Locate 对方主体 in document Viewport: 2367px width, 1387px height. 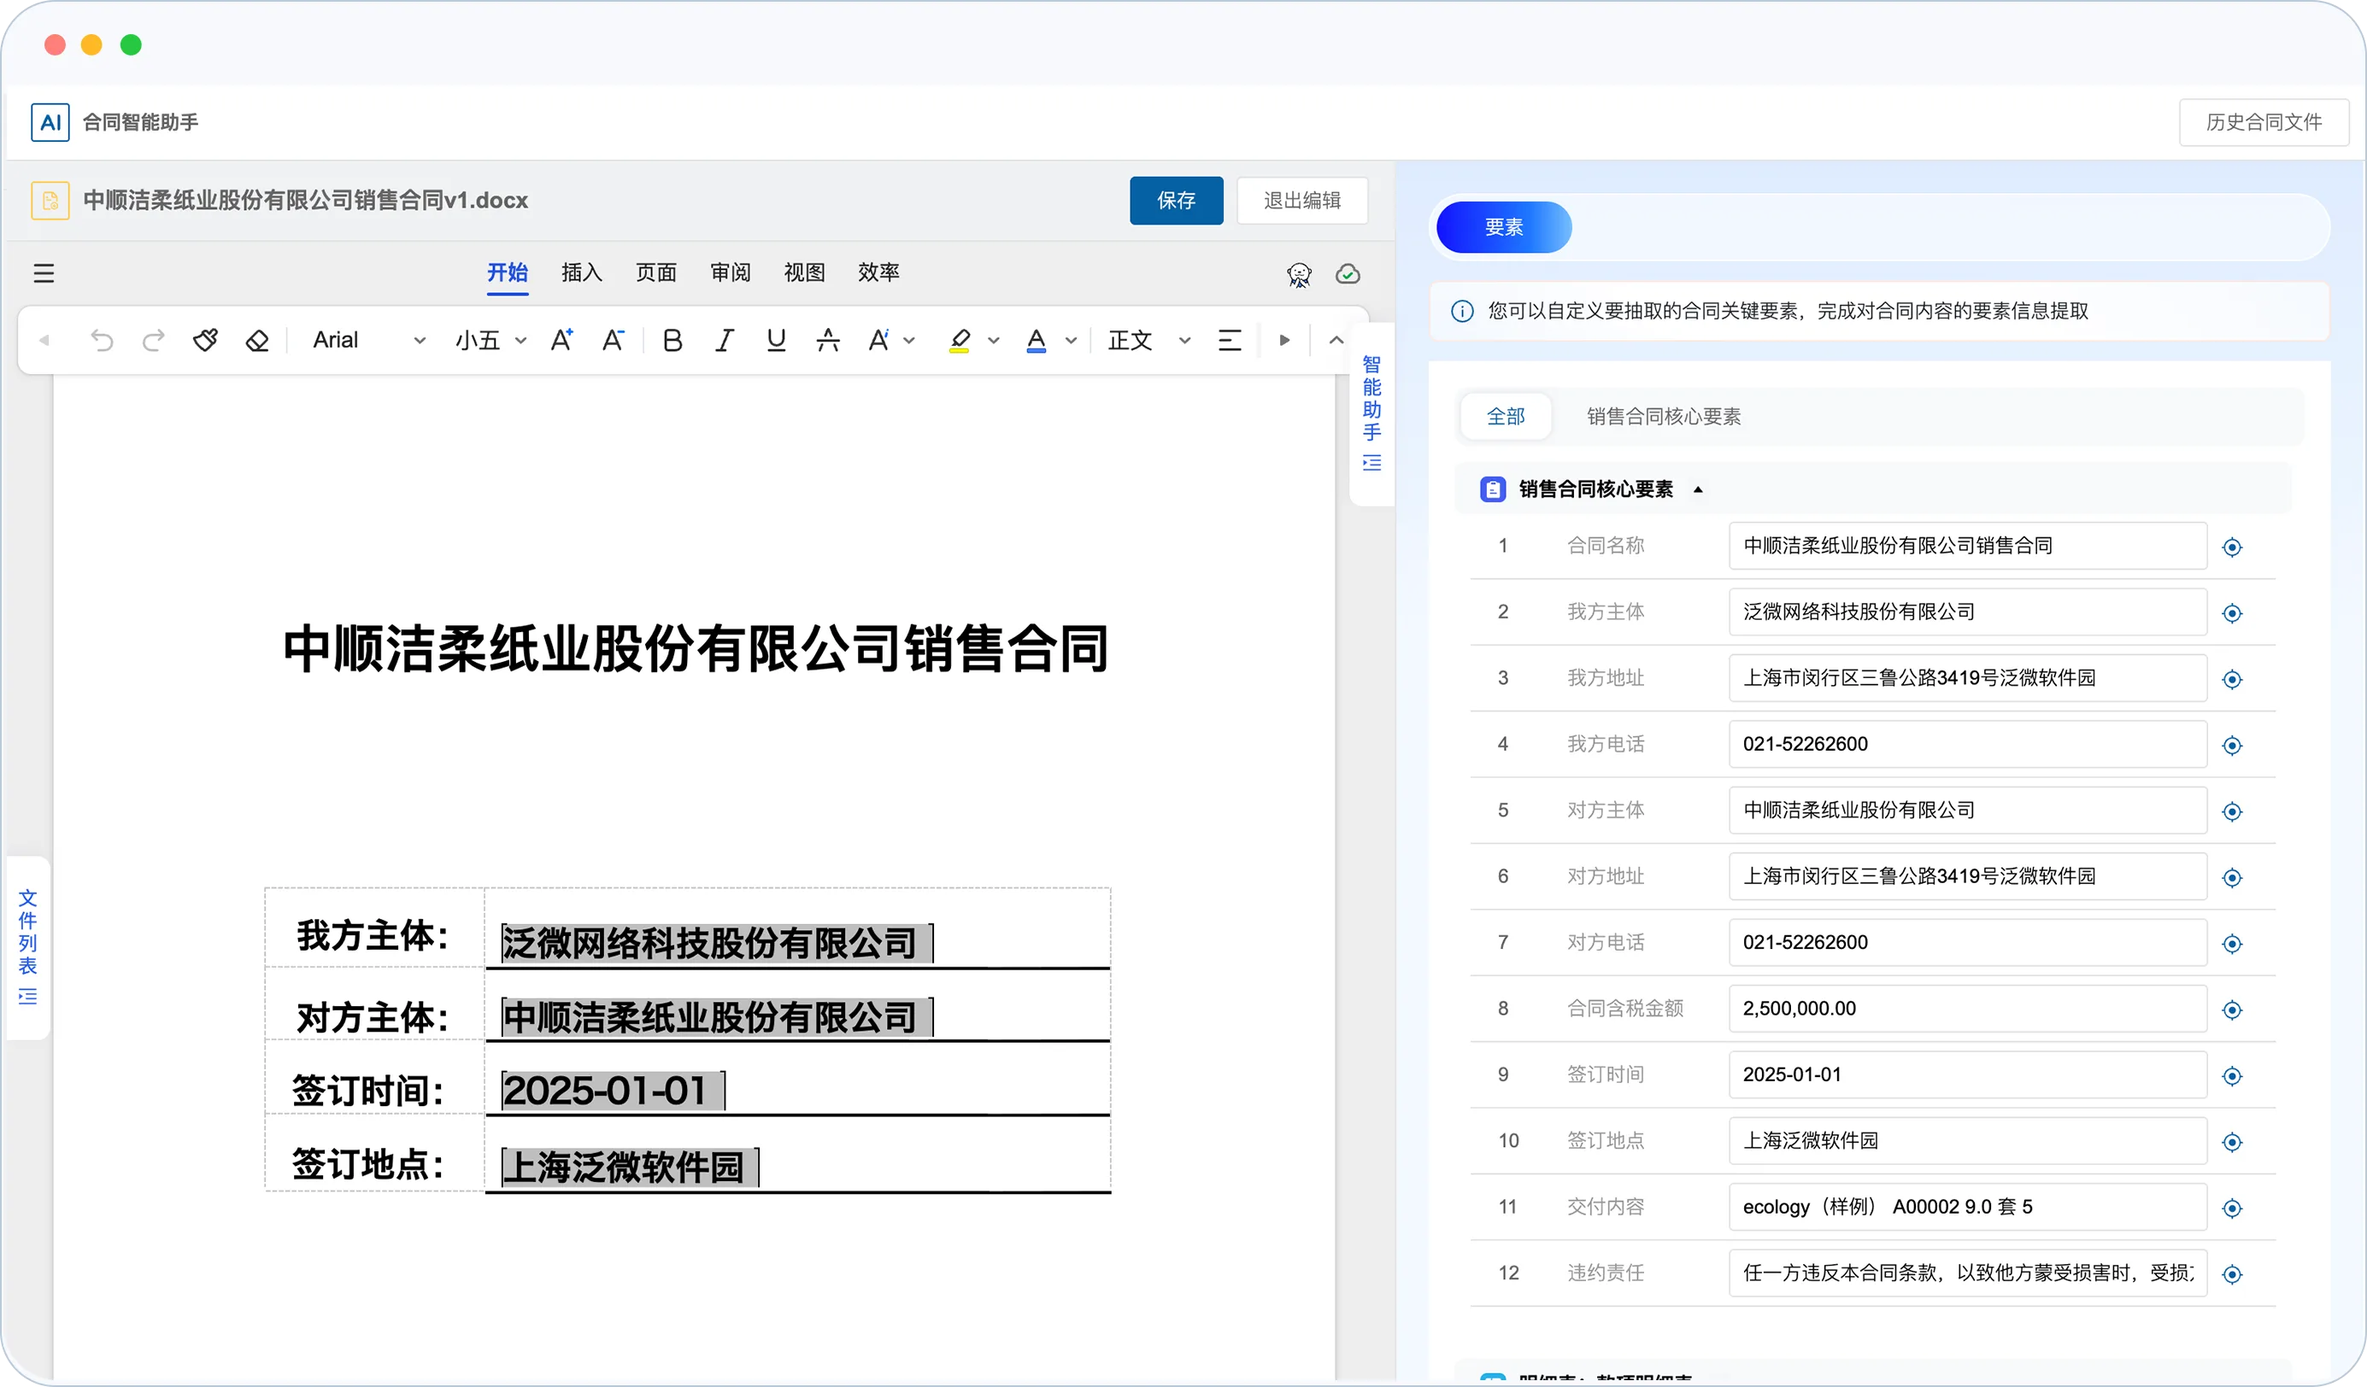(x=2232, y=811)
